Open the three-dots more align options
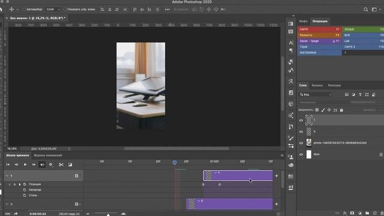Viewport: 384px width, 216px height. point(167,10)
